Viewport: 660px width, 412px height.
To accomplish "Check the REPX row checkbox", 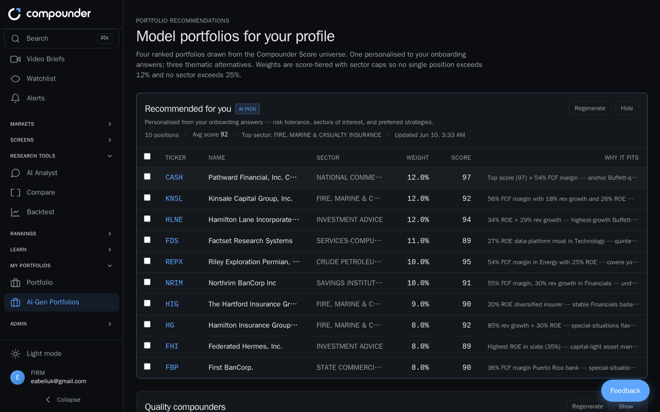I will point(147,261).
